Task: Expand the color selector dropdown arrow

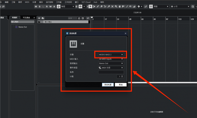Action: tap(141, 7)
